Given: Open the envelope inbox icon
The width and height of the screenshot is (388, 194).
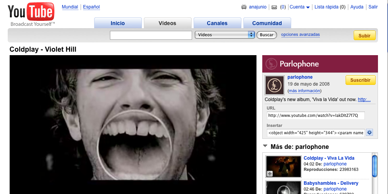Looking at the screenshot, I should 274,7.
